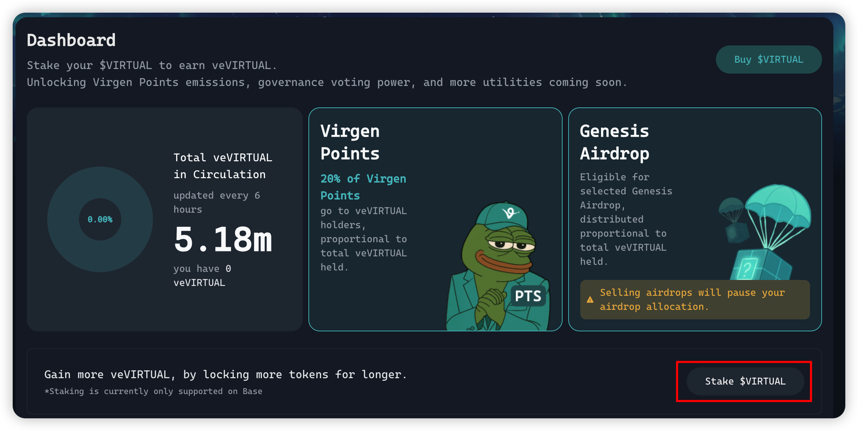The height and width of the screenshot is (431, 858).
Task: Click the Dashboard heading
Action: pyautogui.click(x=71, y=40)
